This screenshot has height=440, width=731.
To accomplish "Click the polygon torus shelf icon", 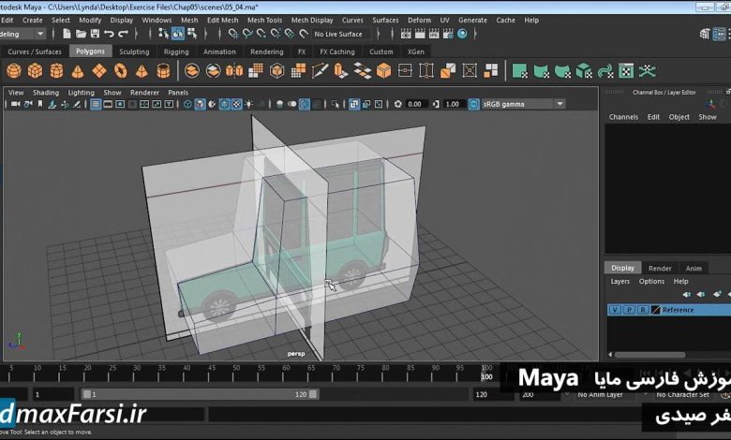I will (x=121, y=71).
